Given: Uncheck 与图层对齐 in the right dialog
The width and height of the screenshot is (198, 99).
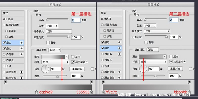Looking at the screenshot, I should 171,62.
